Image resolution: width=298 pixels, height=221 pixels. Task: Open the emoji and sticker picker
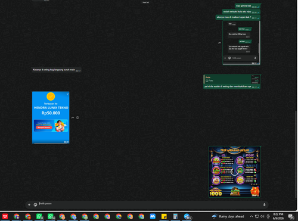pyautogui.click(x=35, y=205)
